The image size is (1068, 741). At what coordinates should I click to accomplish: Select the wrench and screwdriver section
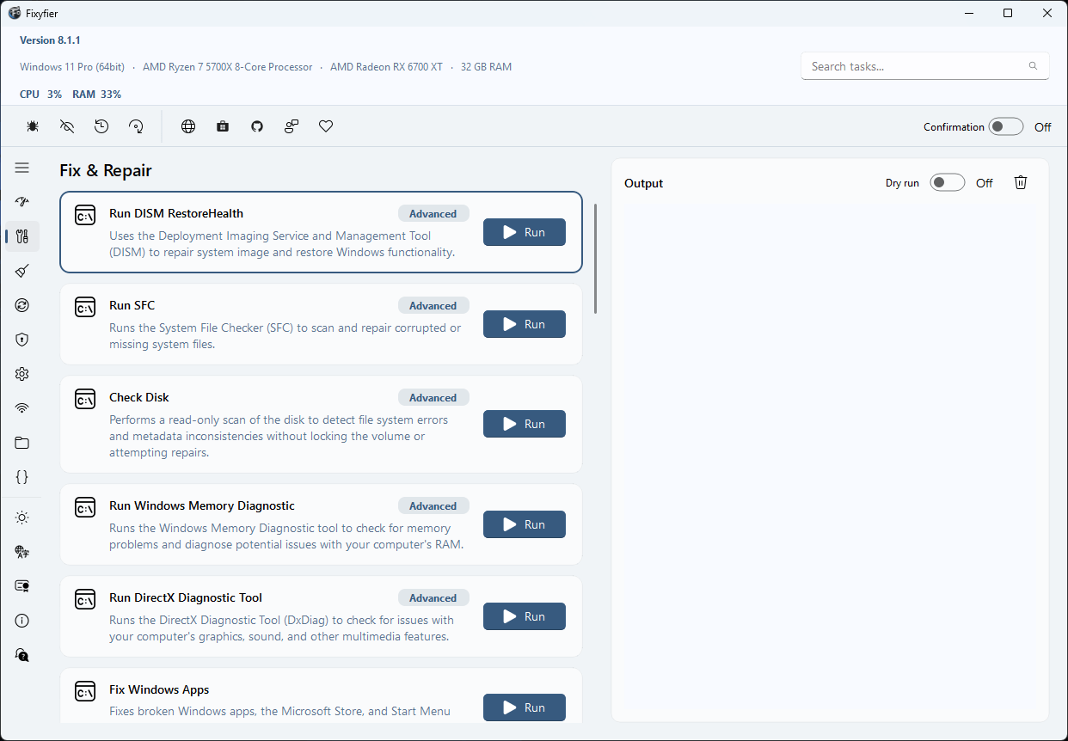[22, 236]
